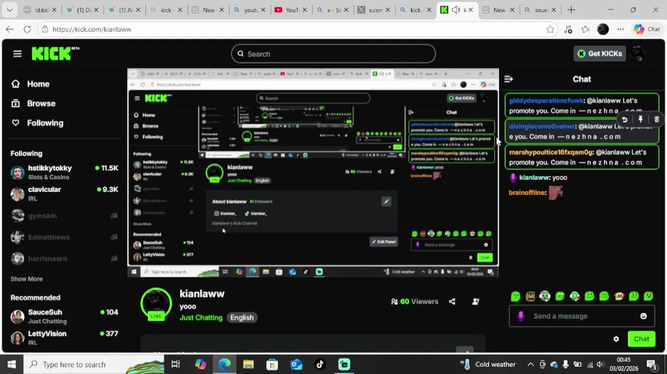Click the address bar URL kick.com/kianlaww
This screenshot has width=667, height=374.
(x=92, y=30)
